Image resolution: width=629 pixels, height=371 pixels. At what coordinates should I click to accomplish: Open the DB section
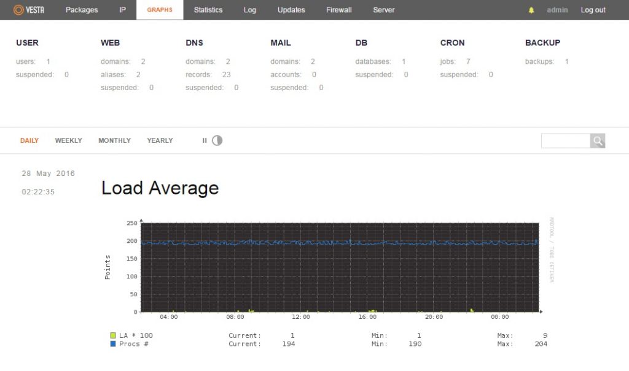(361, 43)
